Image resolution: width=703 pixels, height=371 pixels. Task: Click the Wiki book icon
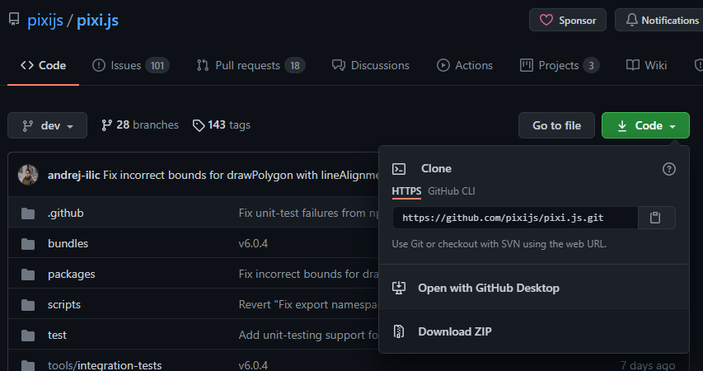[633, 65]
